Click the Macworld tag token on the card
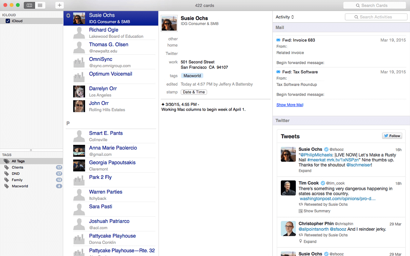 pos(192,76)
